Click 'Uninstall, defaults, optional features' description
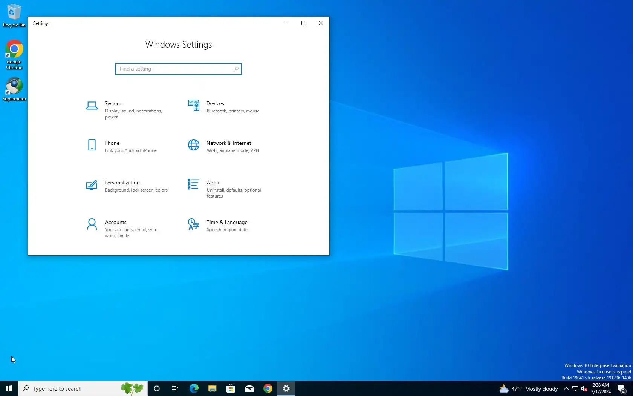Viewport: 633px width, 396px height. [234, 193]
